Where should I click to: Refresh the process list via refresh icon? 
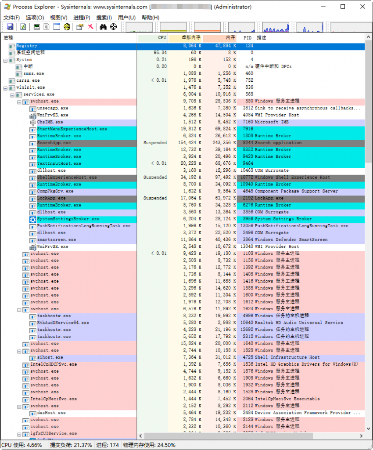coord(23,27)
